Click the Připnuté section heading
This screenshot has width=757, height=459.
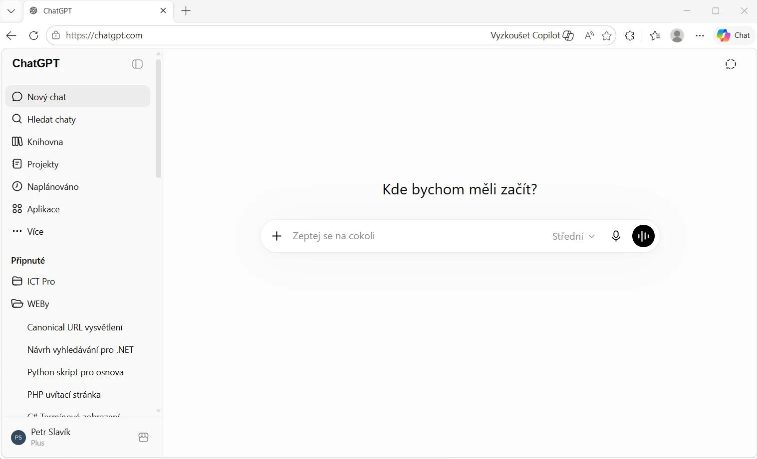click(x=28, y=261)
